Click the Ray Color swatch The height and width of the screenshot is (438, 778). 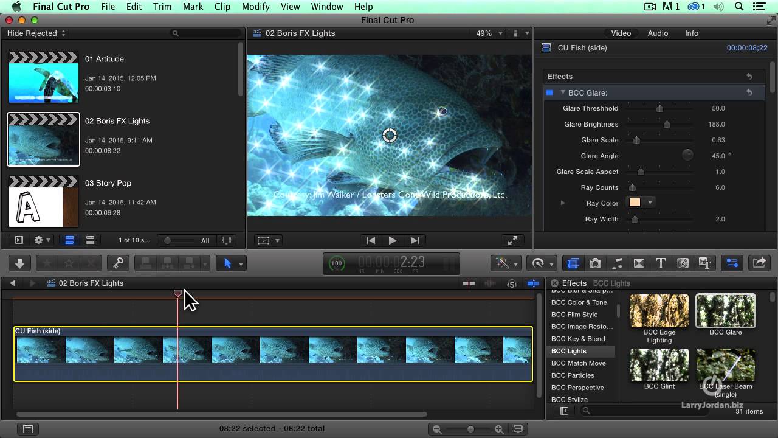pos(635,203)
